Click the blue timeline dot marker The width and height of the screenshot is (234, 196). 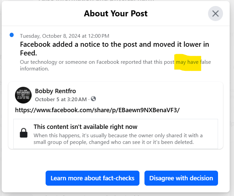click(x=12, y=35)
